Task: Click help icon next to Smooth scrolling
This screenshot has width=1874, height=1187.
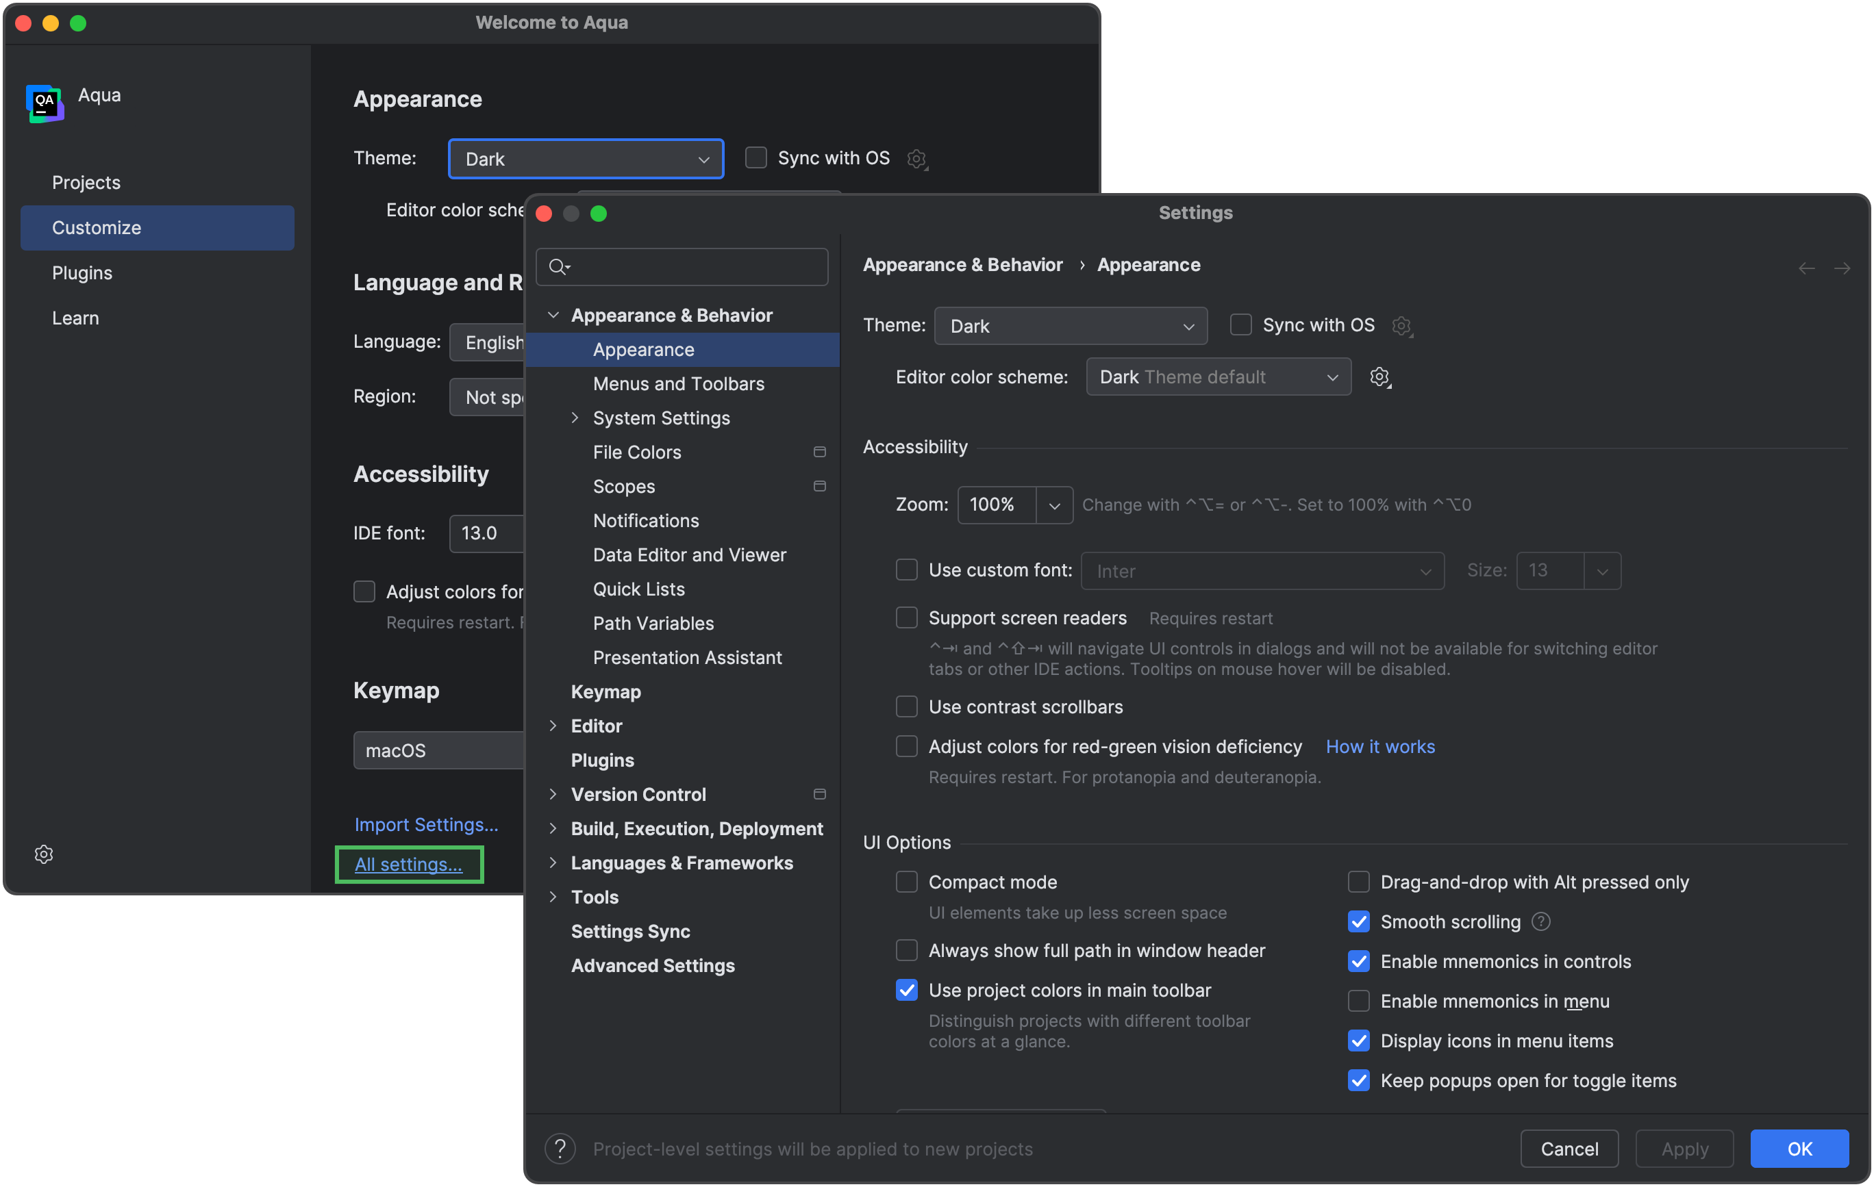Action: (1541, 922)
